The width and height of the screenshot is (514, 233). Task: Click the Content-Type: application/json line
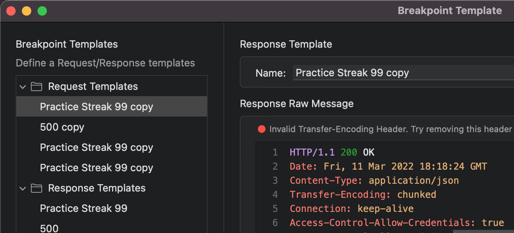(x=374, y=180)
